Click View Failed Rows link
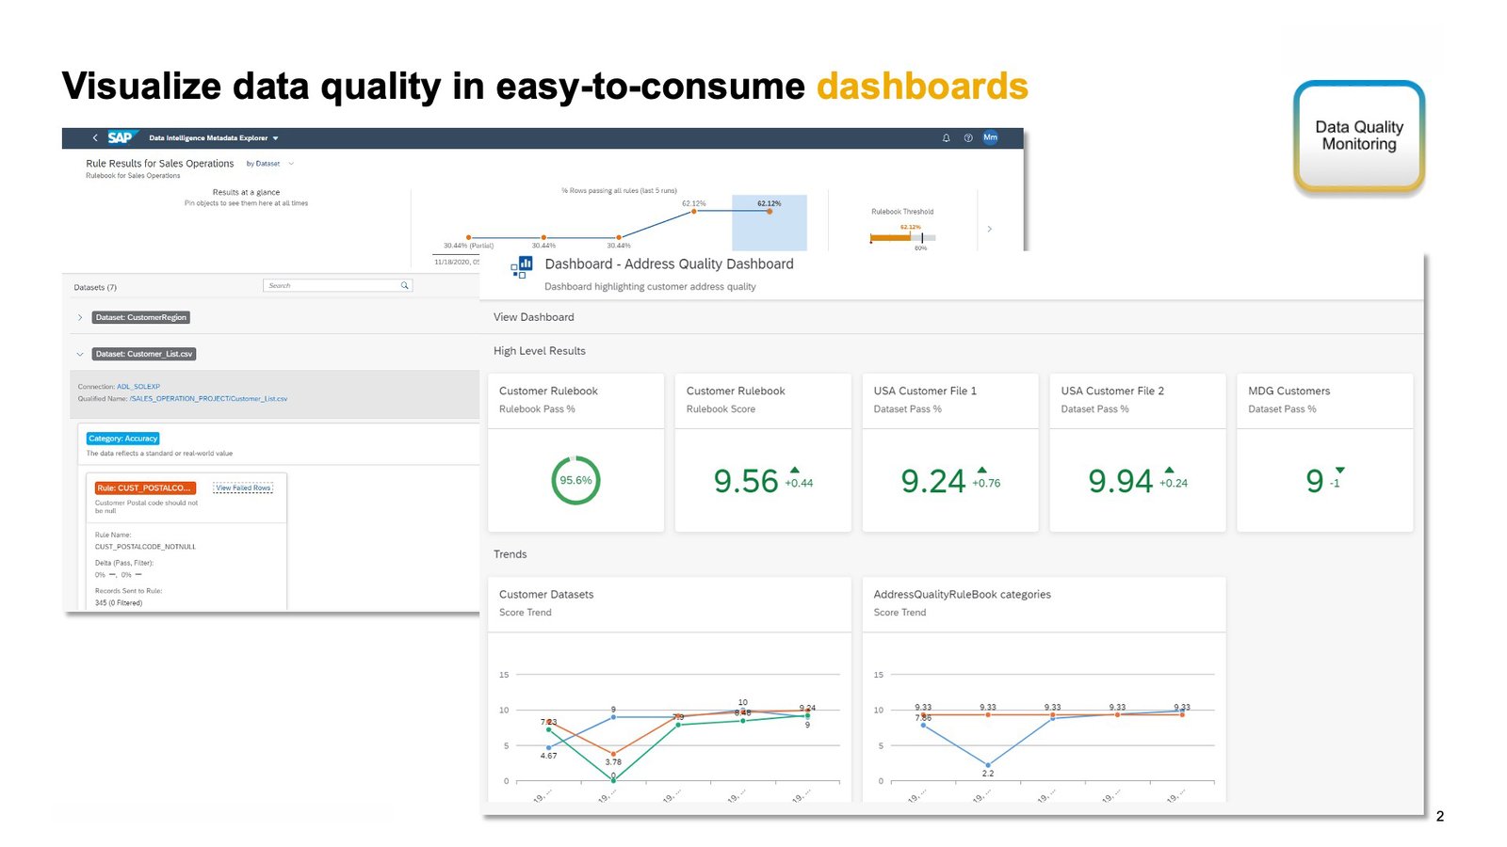 [243, 487]
